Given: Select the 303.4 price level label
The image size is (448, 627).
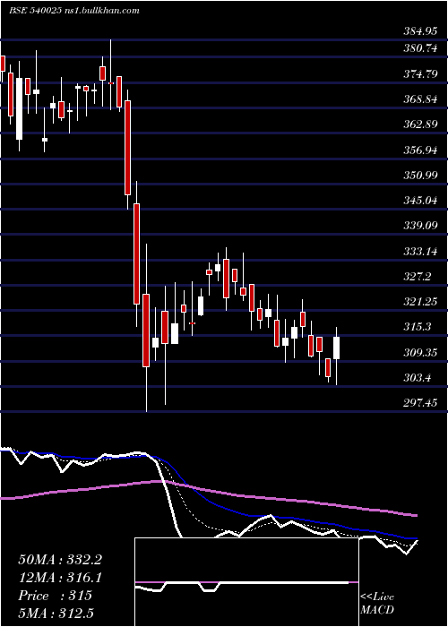Looking at the screenshot, I should pos(417,378).
